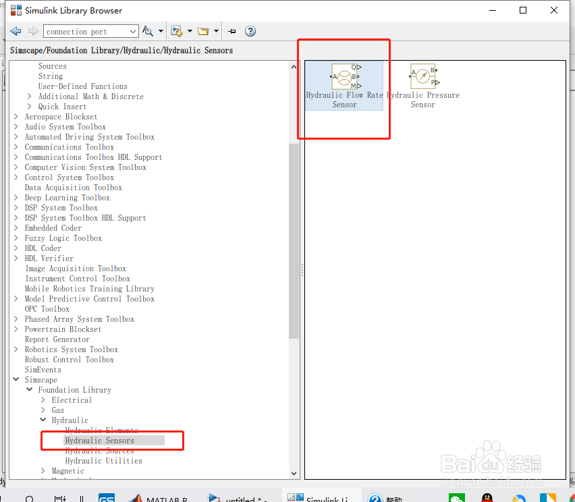The height and width of the screenshot is (502, 575).
Task: Switch to untitled model in taskbar
Action: coord(236,498)
